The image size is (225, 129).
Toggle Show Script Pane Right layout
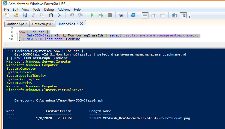154,16
